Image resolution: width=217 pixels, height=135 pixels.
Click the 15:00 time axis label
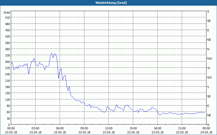[133, 129]
